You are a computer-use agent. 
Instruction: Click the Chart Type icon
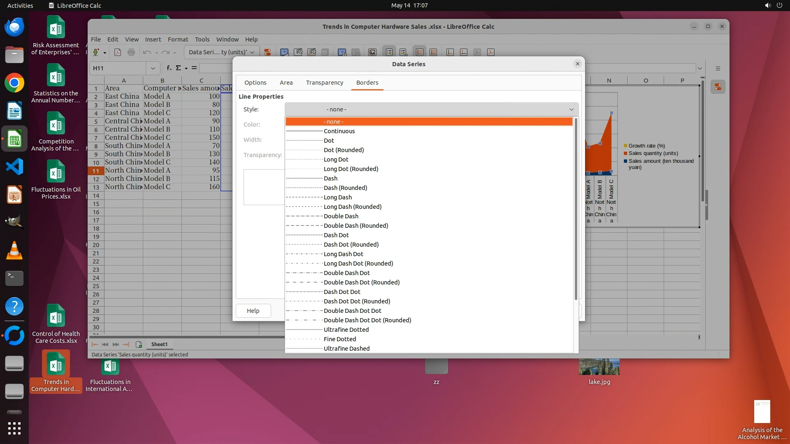point(284,52)
